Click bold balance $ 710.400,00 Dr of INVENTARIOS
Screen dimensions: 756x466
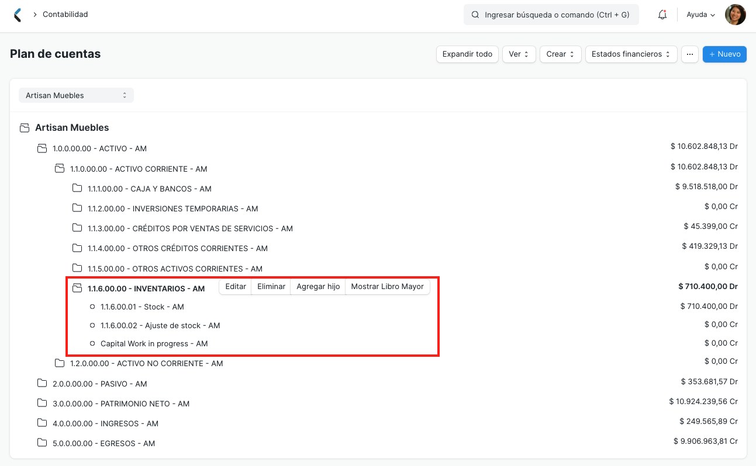click(708, 286)
